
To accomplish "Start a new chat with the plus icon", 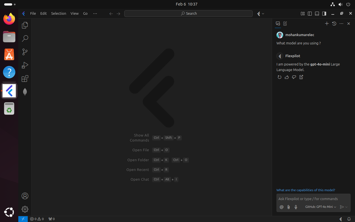I will coord(327,24).
